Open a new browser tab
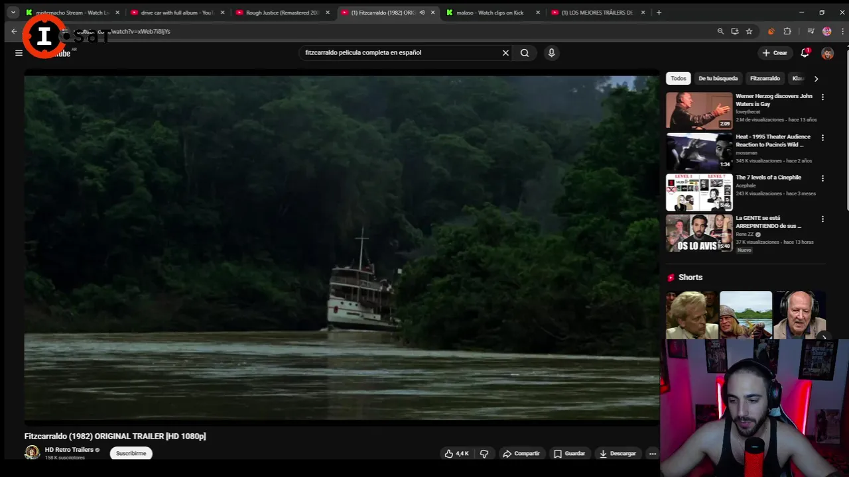The height and width of the screenshot is (477, 849). tap(659, 13)
